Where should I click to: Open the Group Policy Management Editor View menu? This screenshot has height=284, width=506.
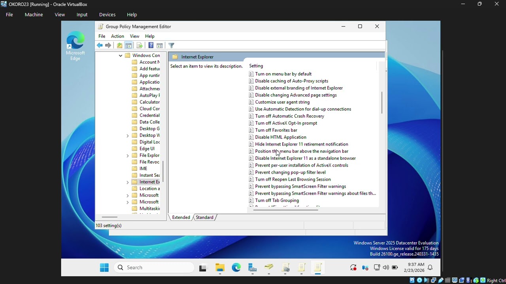pyautogui.click(x=134, y=36)
